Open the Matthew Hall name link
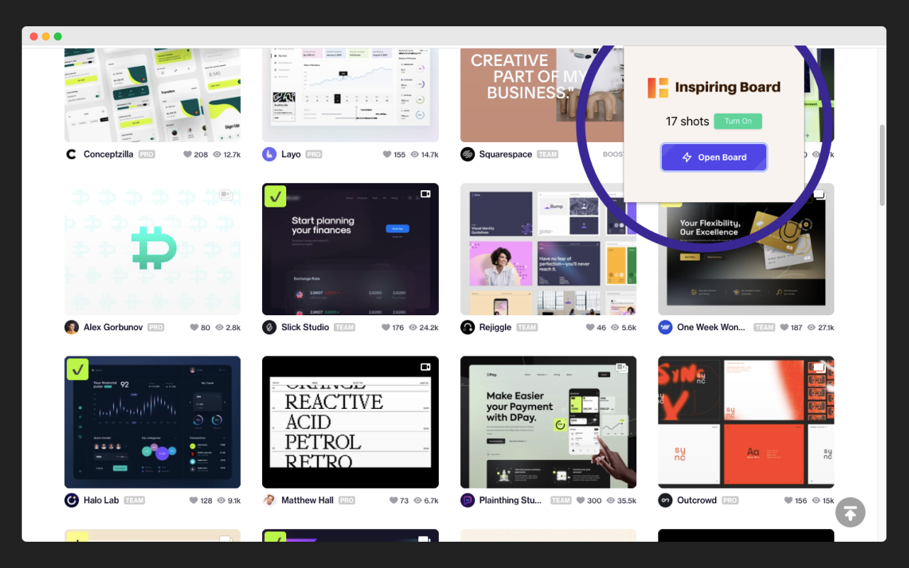909x568 pixels. click(307, 501)
